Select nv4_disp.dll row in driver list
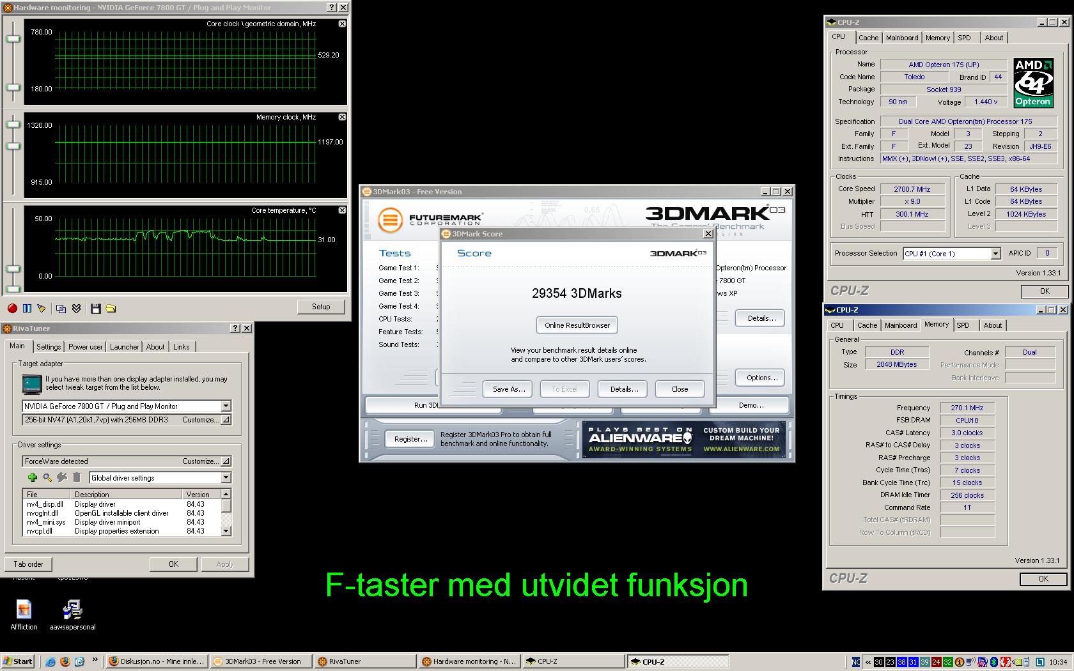This screenshot has width=1074, height=671. (x=121, y=504)
